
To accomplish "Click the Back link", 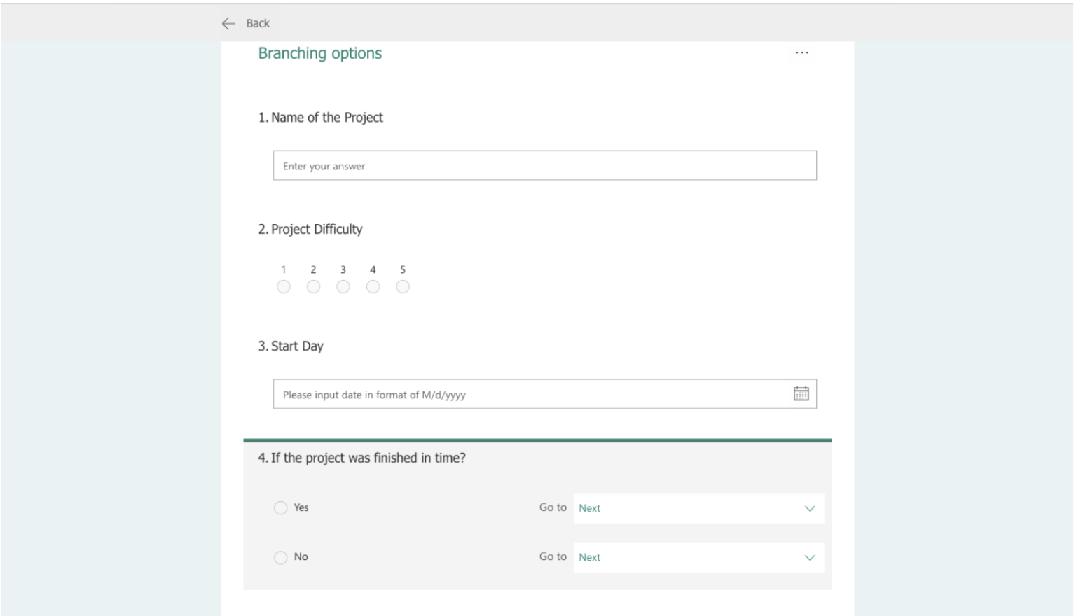I will click(x=257, y=23).
